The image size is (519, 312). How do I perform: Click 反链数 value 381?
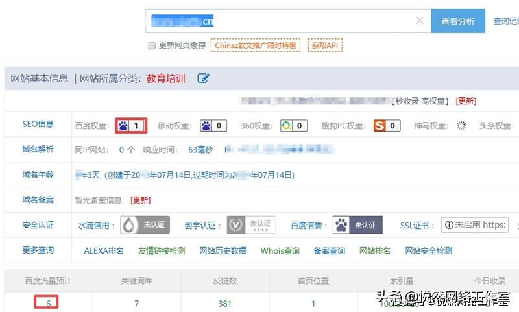[224, 304]
